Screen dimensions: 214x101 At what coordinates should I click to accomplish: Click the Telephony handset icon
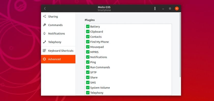[44, 42]
